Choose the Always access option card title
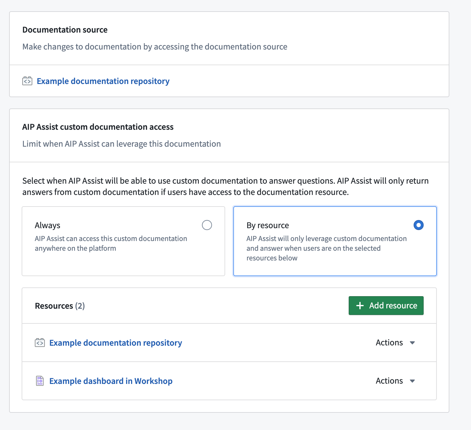This screenshot has width=471, height=430. [x=47, y=225]
